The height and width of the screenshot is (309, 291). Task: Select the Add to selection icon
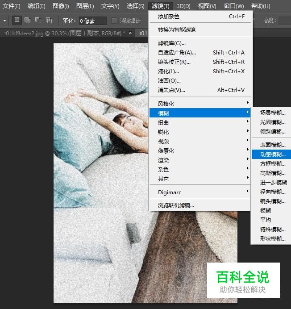(27, 20)
